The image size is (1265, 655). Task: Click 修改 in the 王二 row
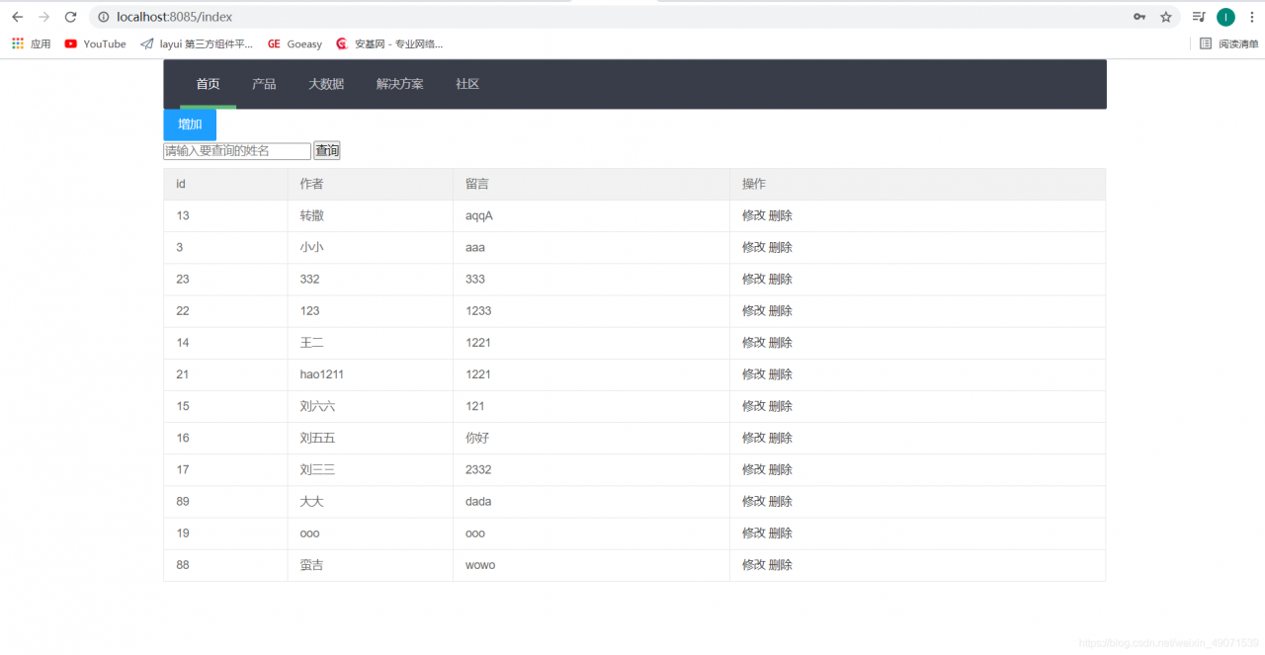pyautogui.click(x=754, y=342)
